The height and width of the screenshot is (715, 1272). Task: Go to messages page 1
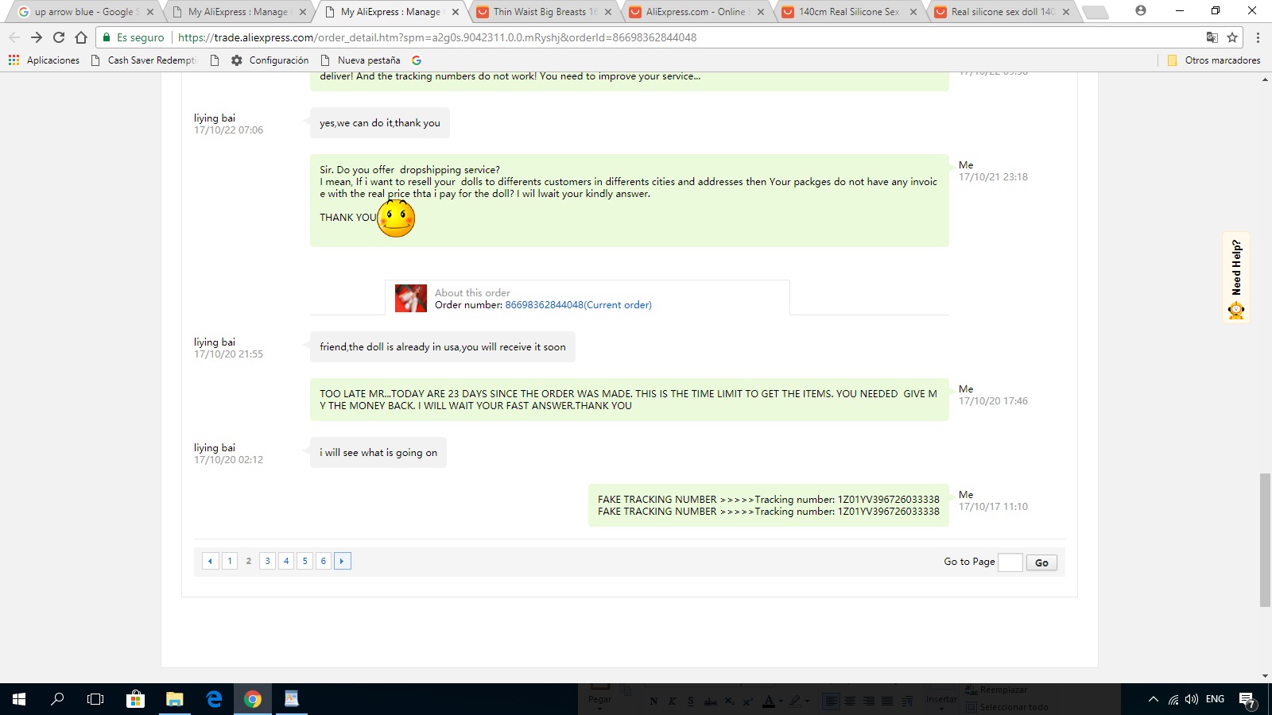(x=230, y=561)
